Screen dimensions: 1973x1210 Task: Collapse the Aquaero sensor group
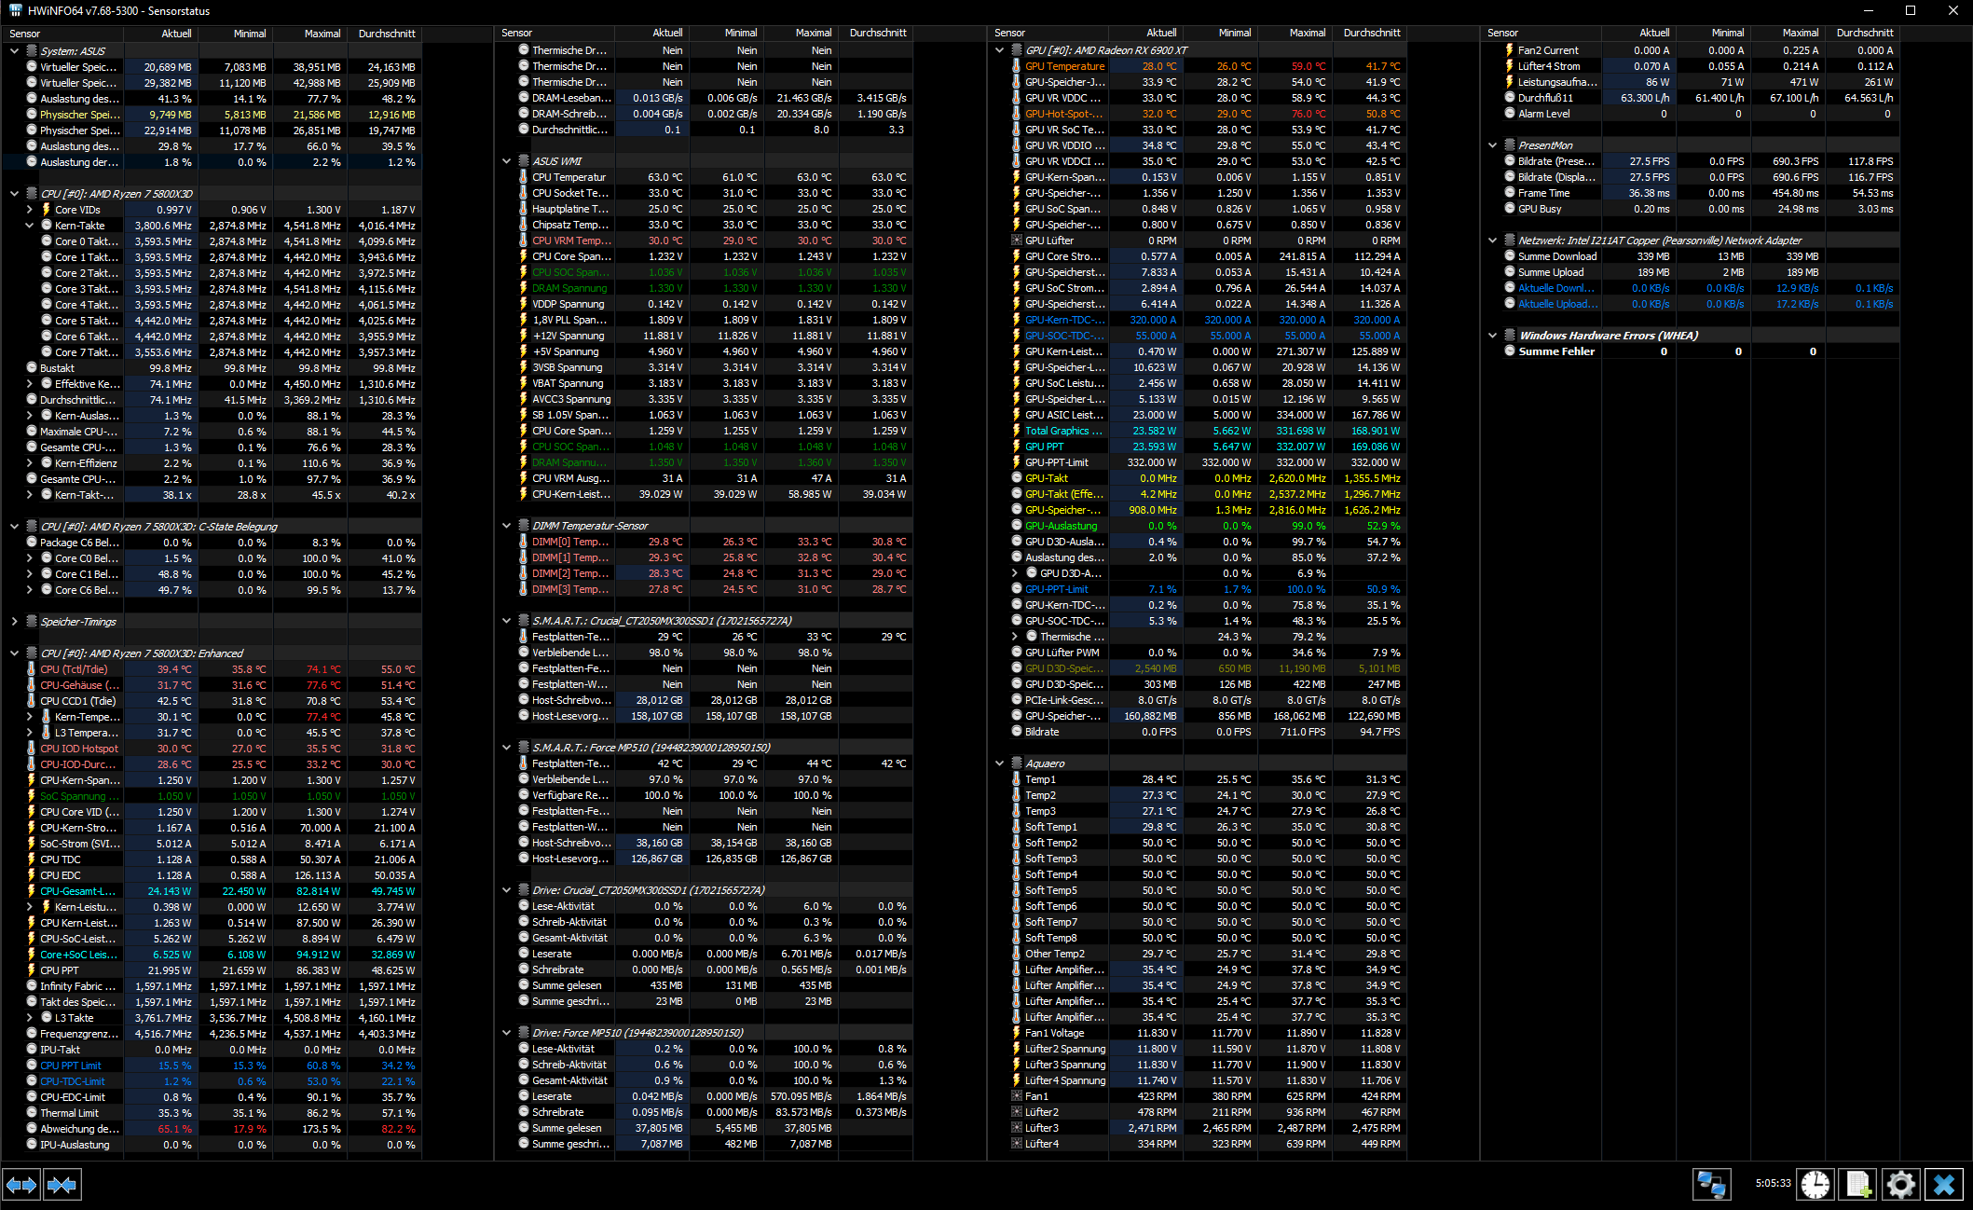pyautogui.click(x=1000, y=763)
